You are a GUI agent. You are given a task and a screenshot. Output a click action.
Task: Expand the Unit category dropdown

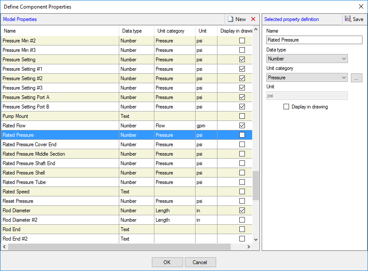[307, 78]
